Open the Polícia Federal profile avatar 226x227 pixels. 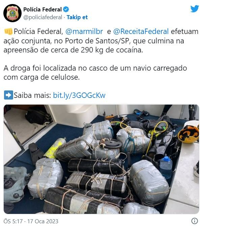12,13
